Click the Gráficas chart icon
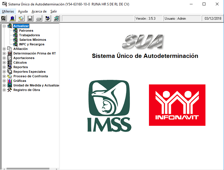Viewport: 224px width, 170px height. click(x=10, y=81)
